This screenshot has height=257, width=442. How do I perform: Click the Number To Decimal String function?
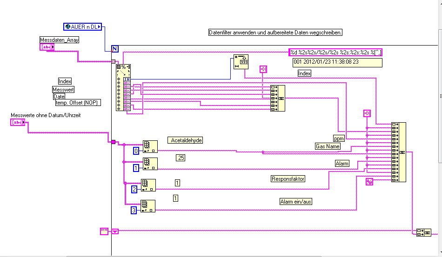click(x=241, y=62)
